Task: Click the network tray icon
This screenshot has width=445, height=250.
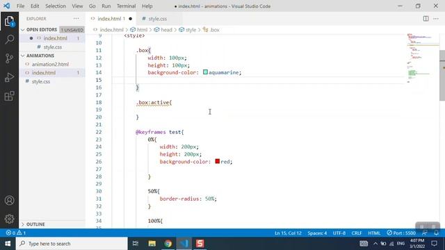Action: coord(391,244)
